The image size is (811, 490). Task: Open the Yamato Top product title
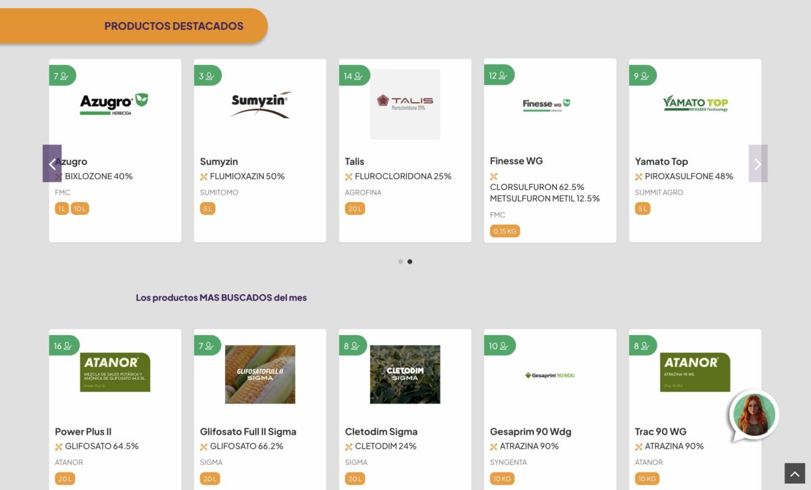tap(661, 162)
